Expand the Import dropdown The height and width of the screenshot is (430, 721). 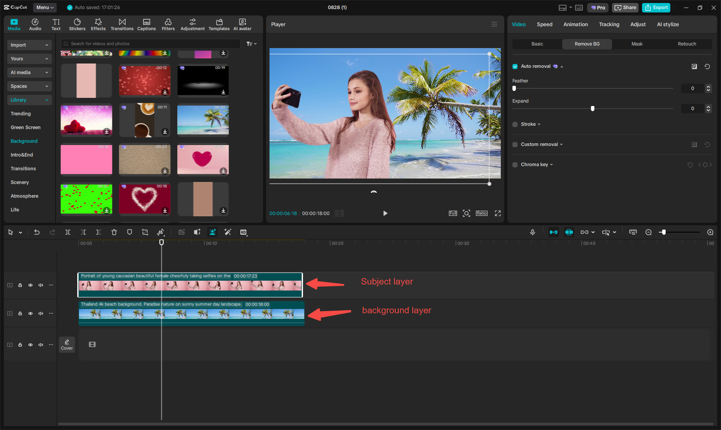29,45
